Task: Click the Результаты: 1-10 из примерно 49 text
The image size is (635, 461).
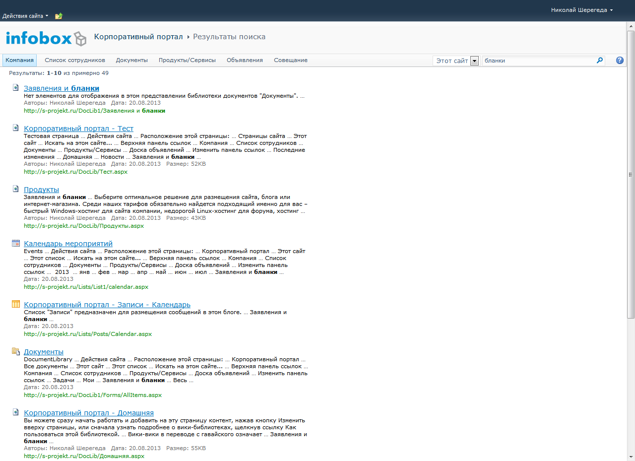Action: 59,73
